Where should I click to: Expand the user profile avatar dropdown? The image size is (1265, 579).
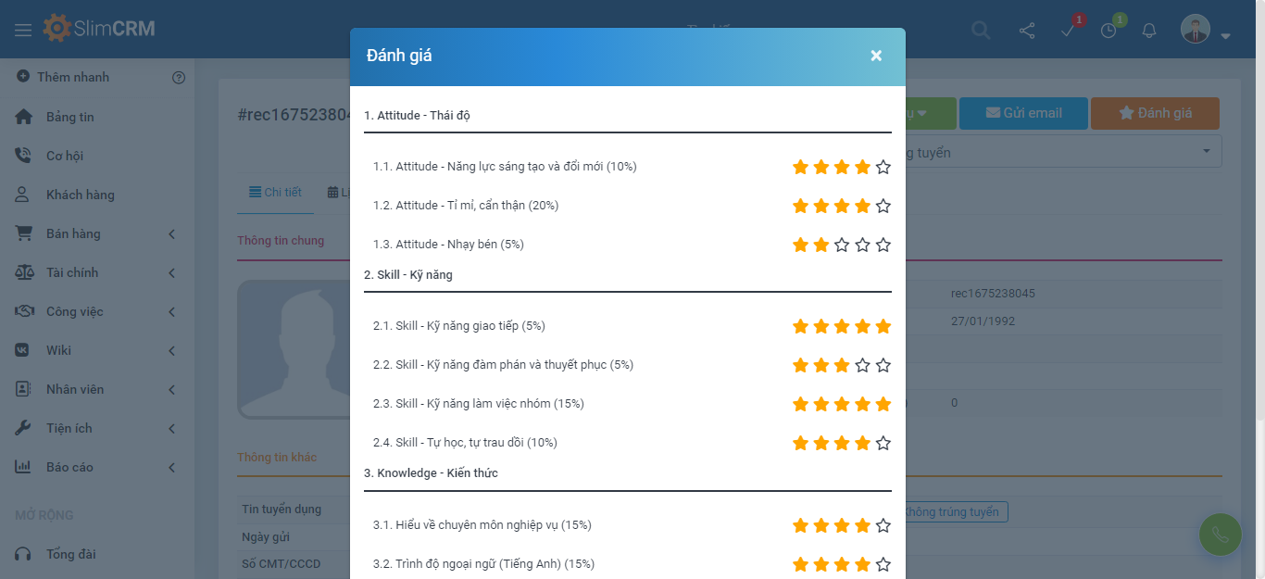pos(1195,29)
